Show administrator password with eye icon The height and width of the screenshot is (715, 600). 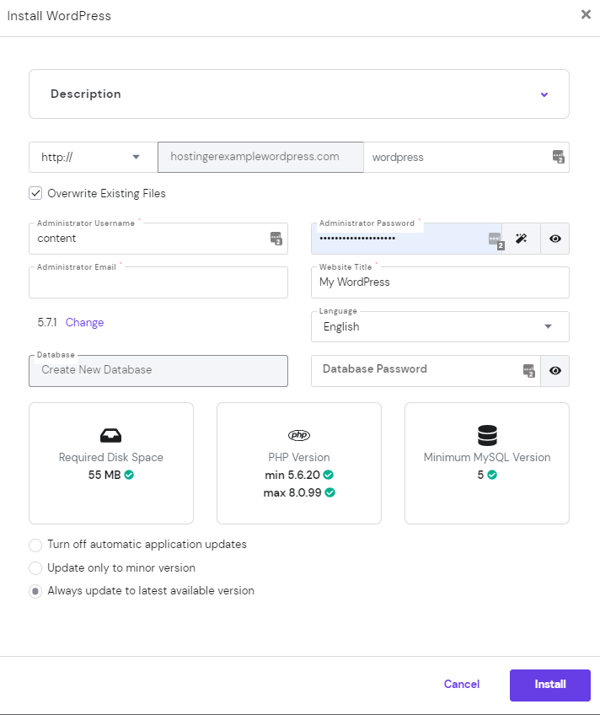click(554, 239)
